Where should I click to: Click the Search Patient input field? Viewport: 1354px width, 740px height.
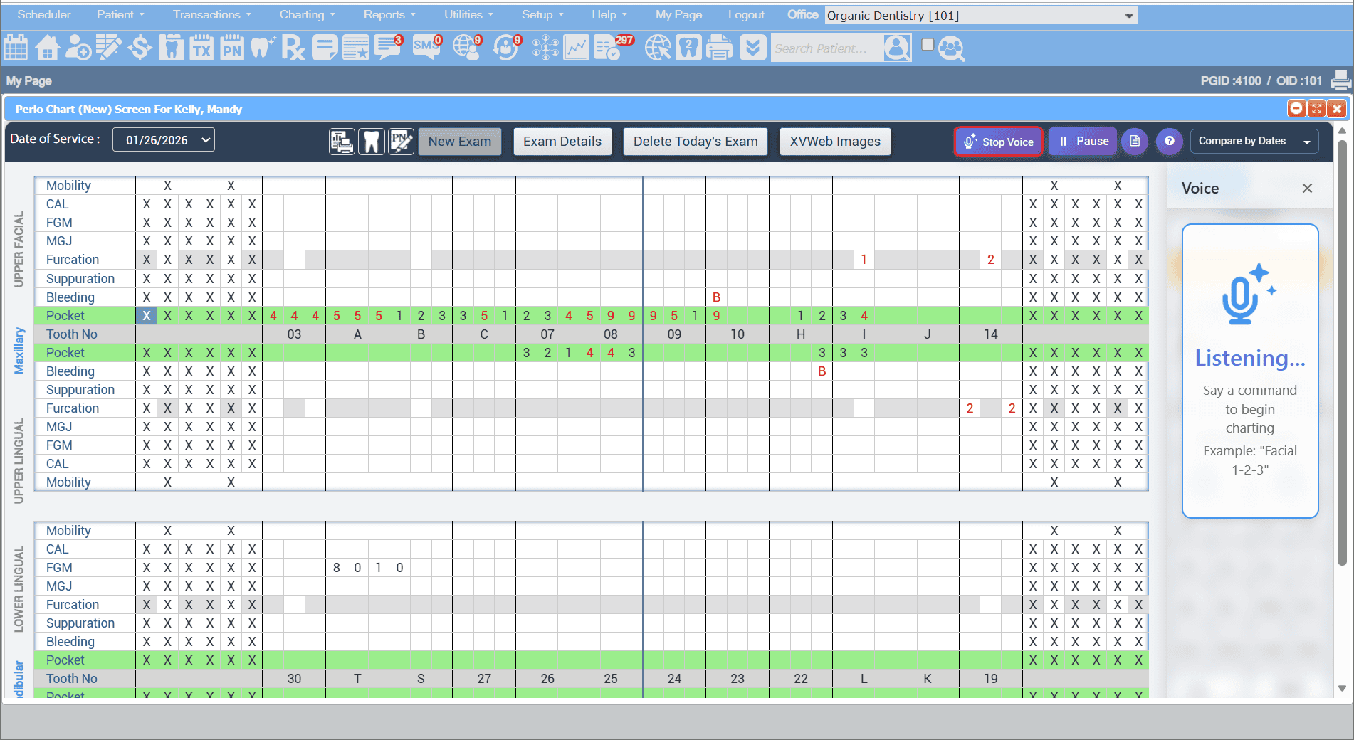click(826, 48)
